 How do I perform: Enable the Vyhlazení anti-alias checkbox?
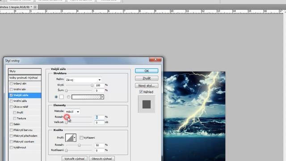pos(81,138)
